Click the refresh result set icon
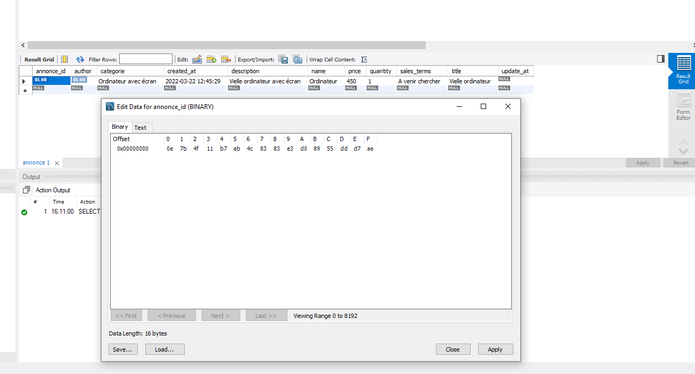This screenshot has height=374, width=695. pyautogui.click(x=80, y=59)
